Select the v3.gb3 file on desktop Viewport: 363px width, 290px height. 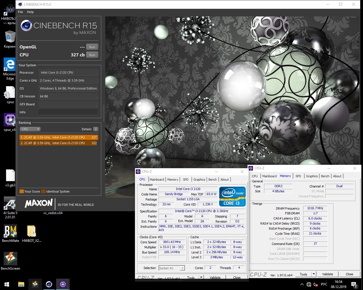point(10,178)
